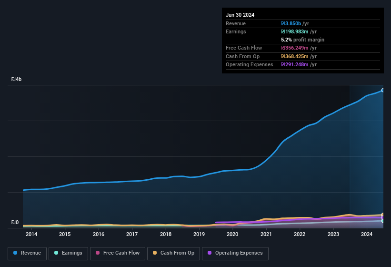The image size is (391, 267).
Task: Click the 2021 x-axis label
Action: 266,234
